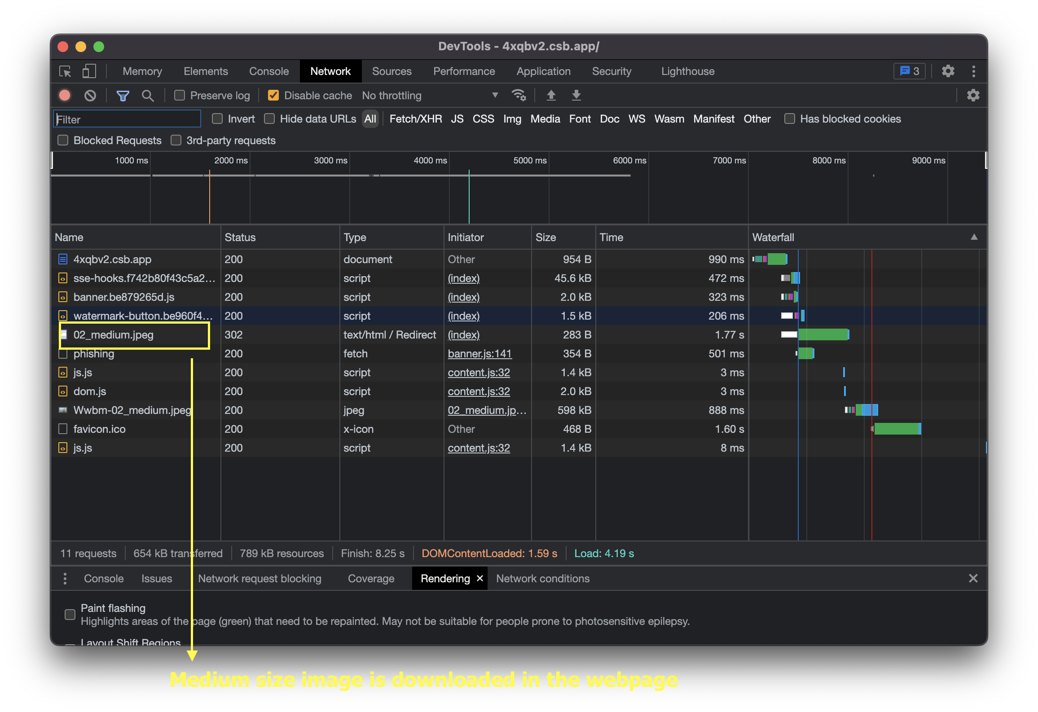Open the Console panel tab
Screen dimensions: 1038x712
click(x=269, y=71)
